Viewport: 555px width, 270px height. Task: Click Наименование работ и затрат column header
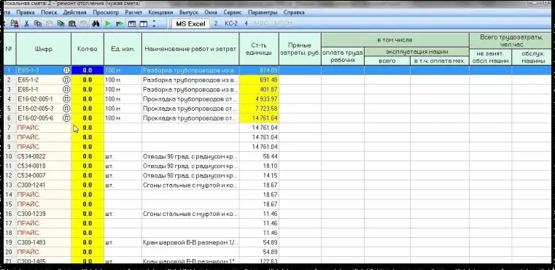pos(190,49)
